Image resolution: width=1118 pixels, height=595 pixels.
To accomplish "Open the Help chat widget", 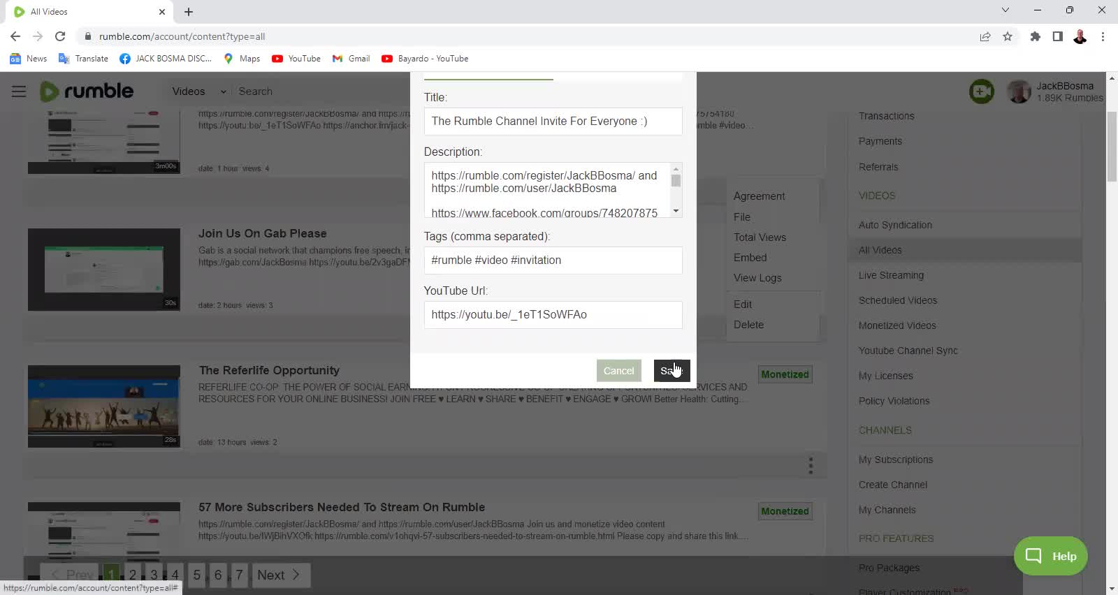I will tap(1050, 556).
